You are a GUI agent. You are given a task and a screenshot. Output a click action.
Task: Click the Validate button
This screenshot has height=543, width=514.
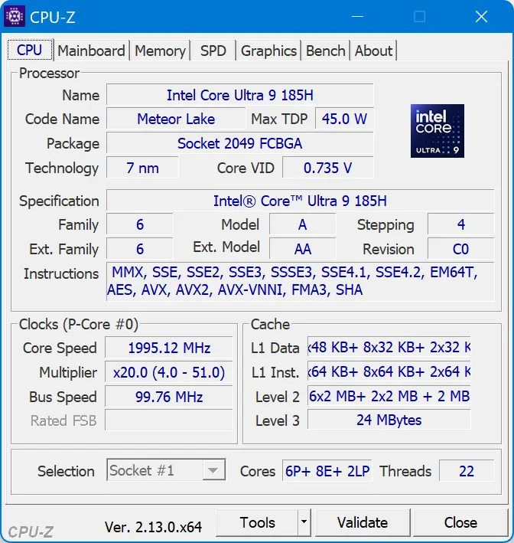363,522
